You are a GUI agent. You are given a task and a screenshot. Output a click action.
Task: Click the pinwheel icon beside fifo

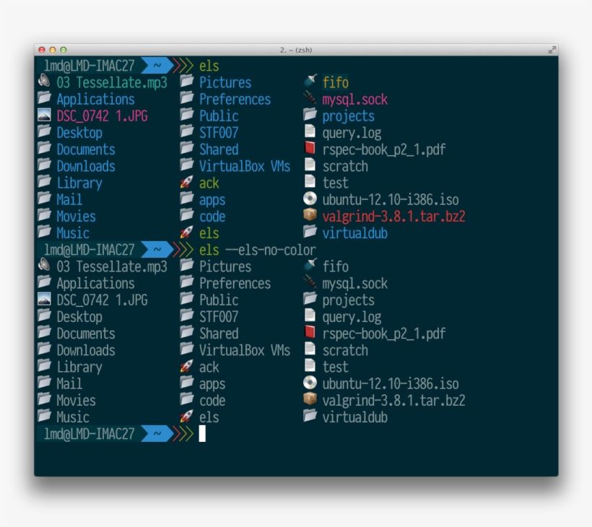pyautogui.click(x=309, y=82)
